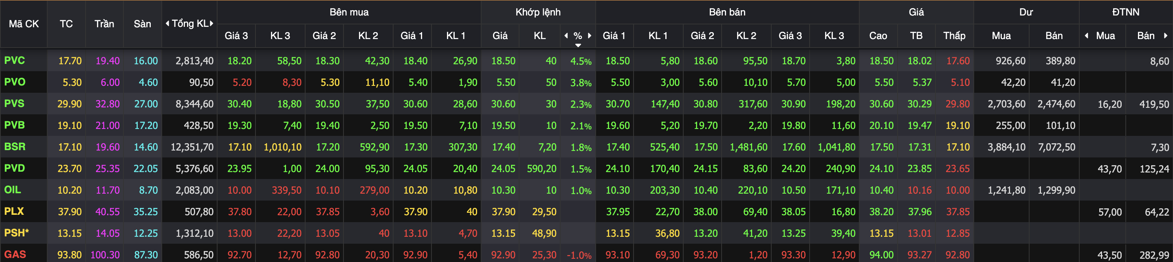The width and height of the screenshot is (1173, 262).
Task: Click the total volume value "12,351,70"
Action: pos(192,147)
